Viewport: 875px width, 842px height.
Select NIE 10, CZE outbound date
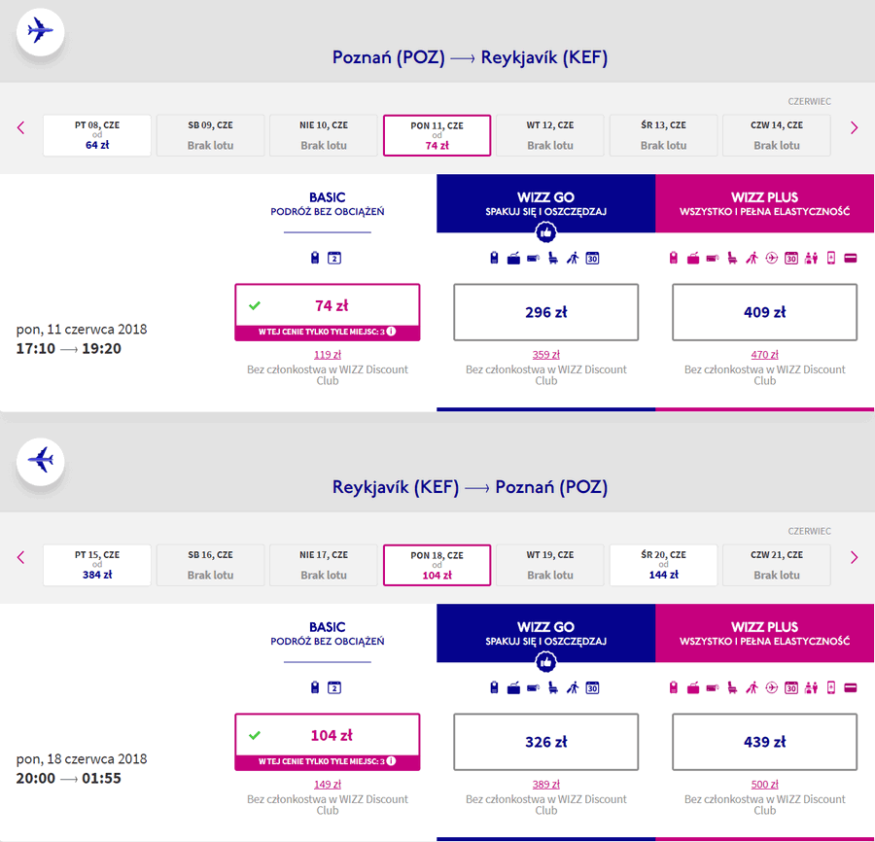[x=324, y=135]
